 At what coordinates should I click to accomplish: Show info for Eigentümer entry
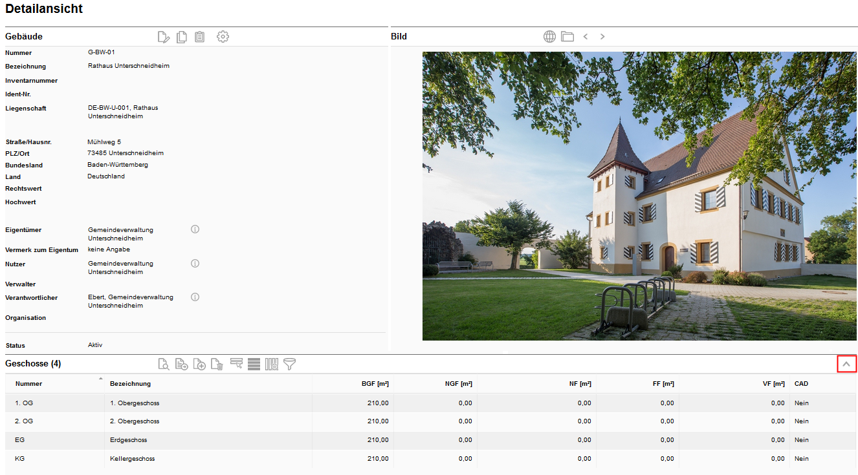click(195, 229)
